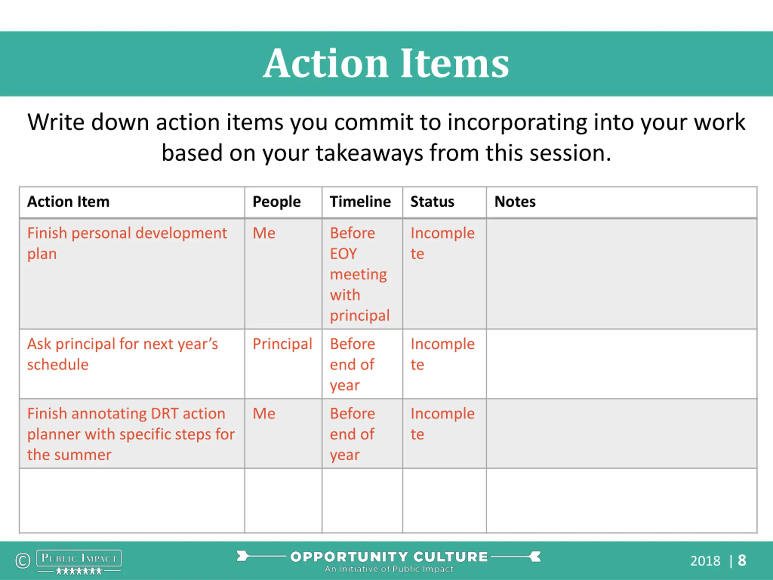Click the slide number 8
This screenshot has width=773, height=580.
point(742,561)
